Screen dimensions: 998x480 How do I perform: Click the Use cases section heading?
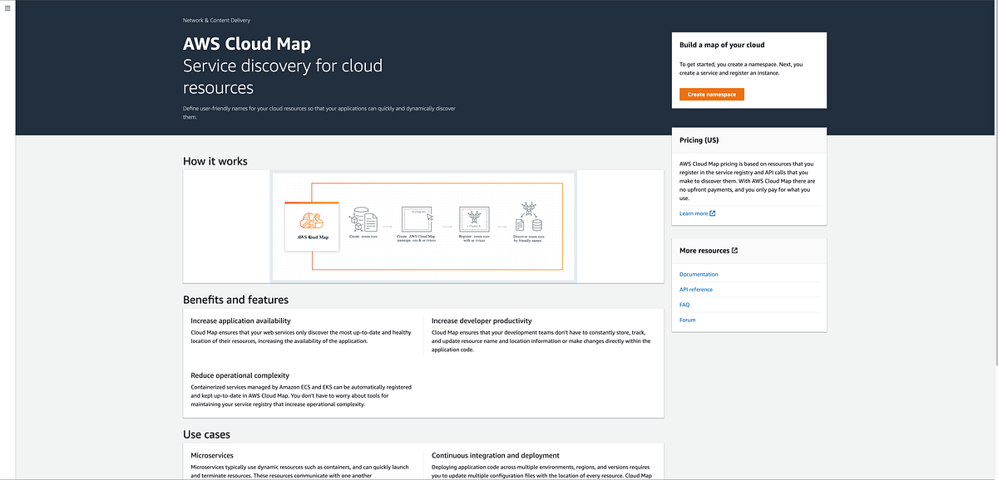pyautogui.click(x=207, y=433)
